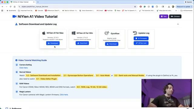Image resolution: width=194 pixels, height=109 pixels.
Task: Open the NiYien tool update log
Action: coord(141,43)
